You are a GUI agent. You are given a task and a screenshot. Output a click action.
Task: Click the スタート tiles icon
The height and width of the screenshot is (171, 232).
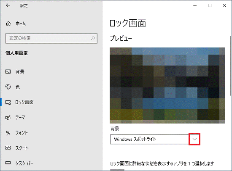pyautogui.click(x=8, y=148)
